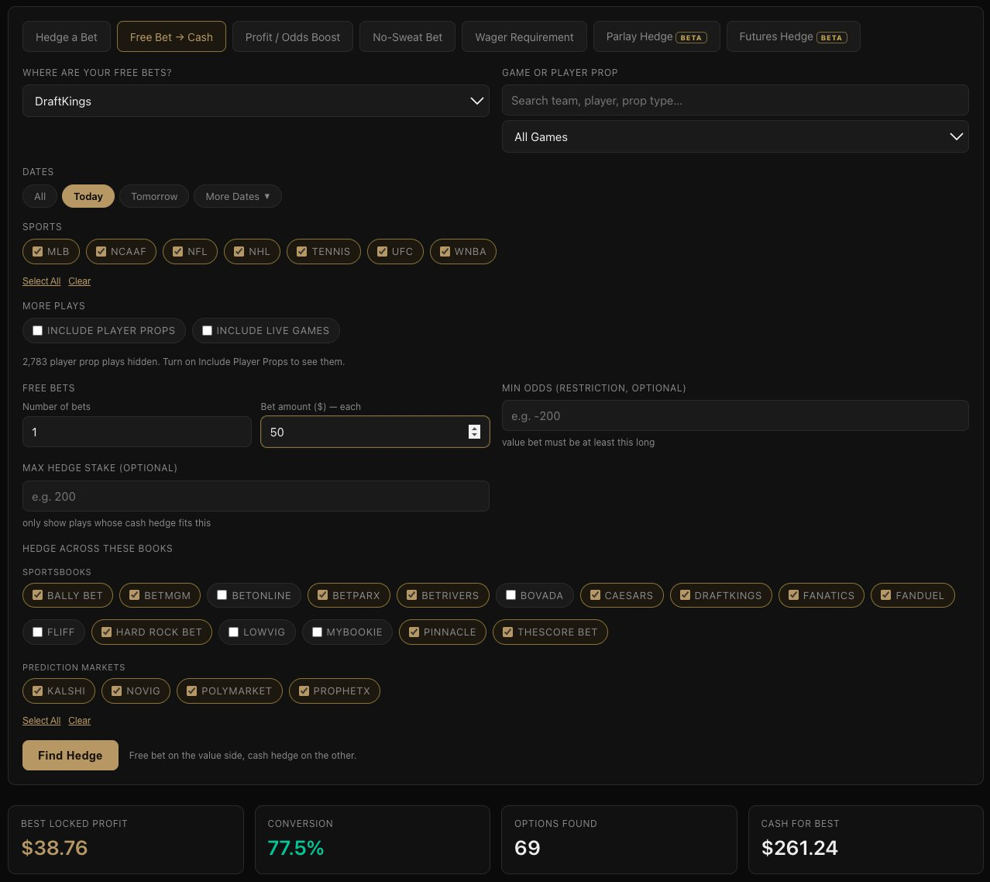
Task: Open the All Games dropdown
Action: (x=735, y=136)
